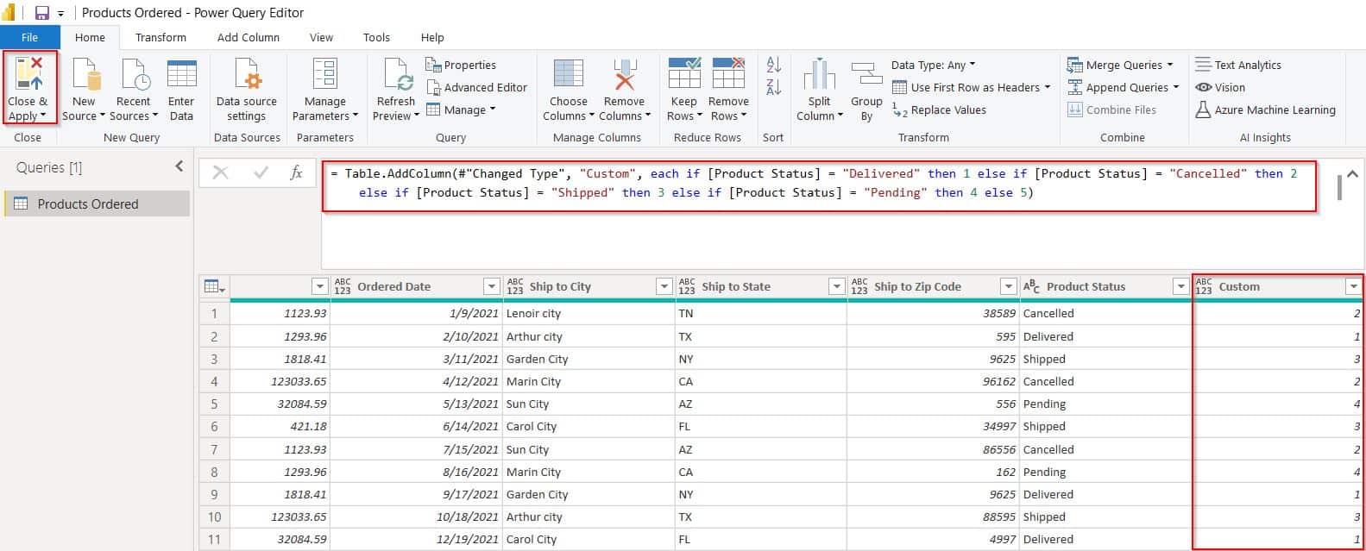This screenshot has width=1366, height=551.
Task: Click the Choose Columns icon
Action: 569,74
